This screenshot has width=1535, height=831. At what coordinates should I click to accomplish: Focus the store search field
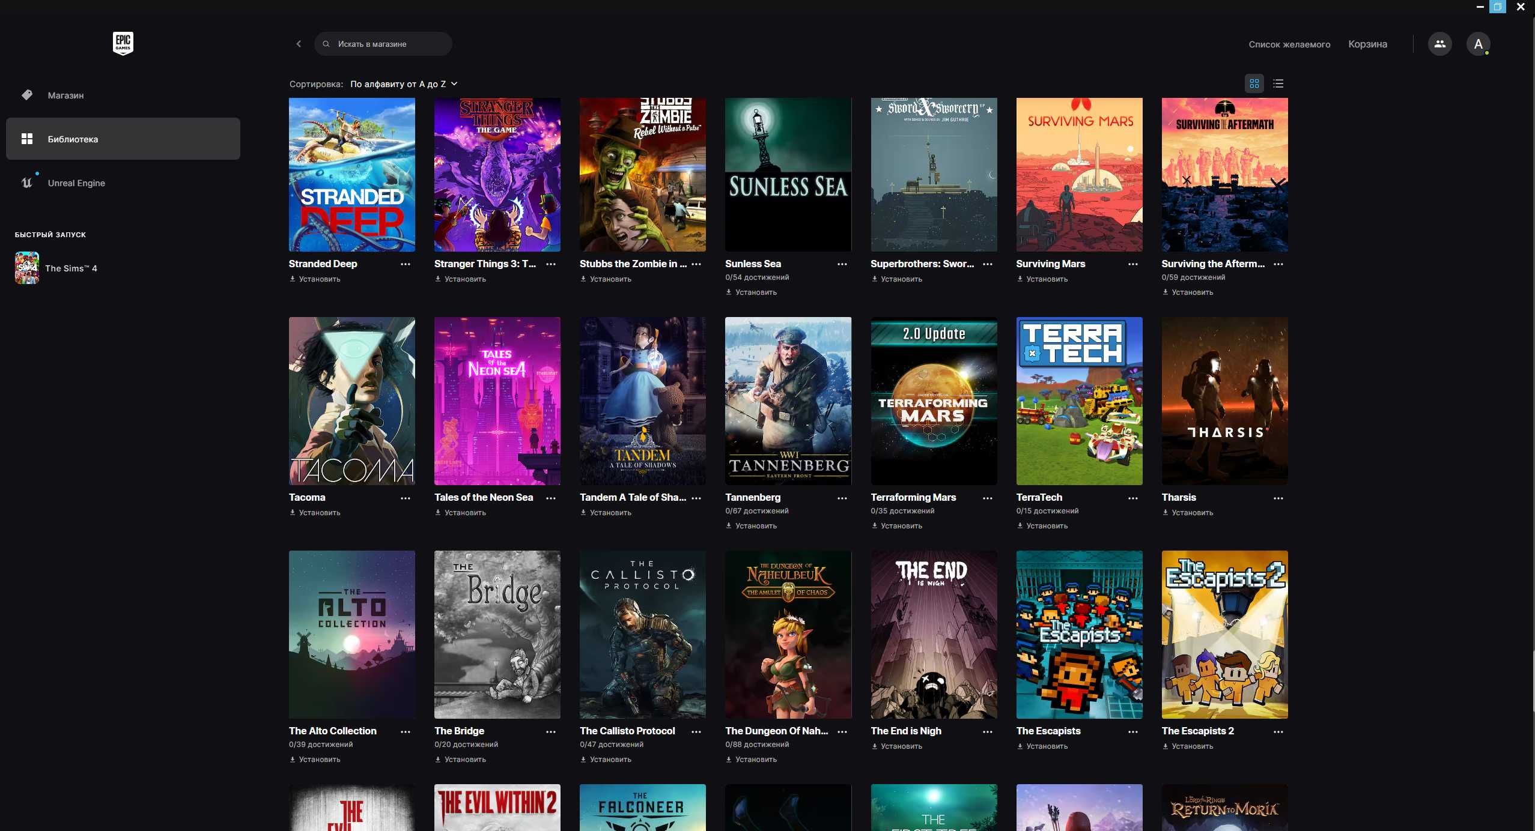[383, 44]
